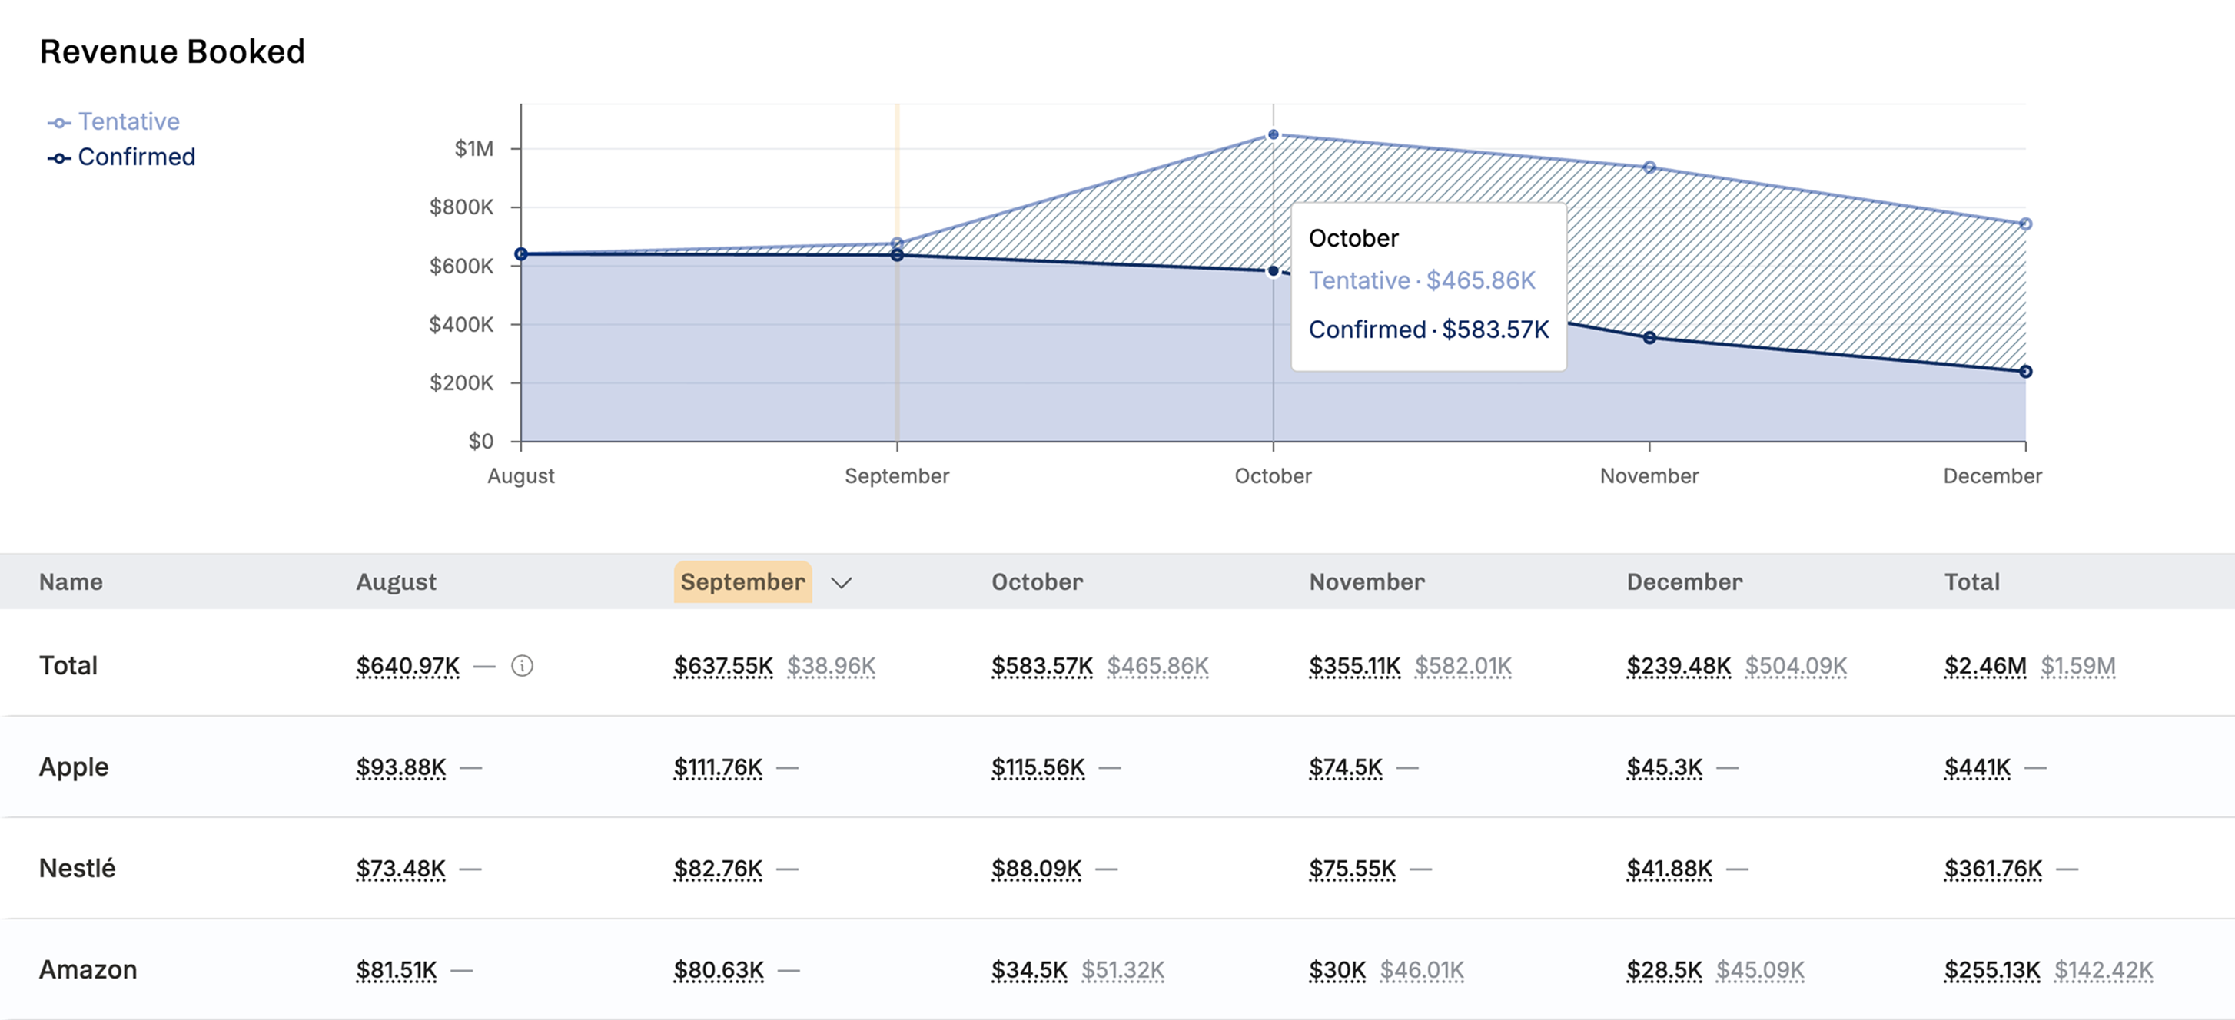Click Amazon's tentative $51.32K October value
Image resolution: width=2235 pixels, height=1020 pixels.
pos(1123,970)
